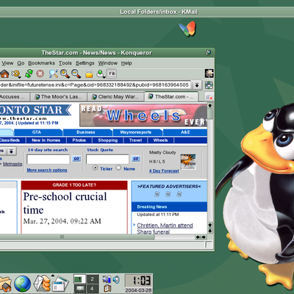Switch to virtual desktop 1 in pager

[79, 279]
